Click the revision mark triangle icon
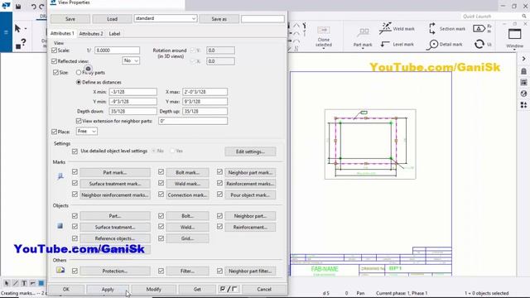The image size is (530, 298). (x=479, y=29)
